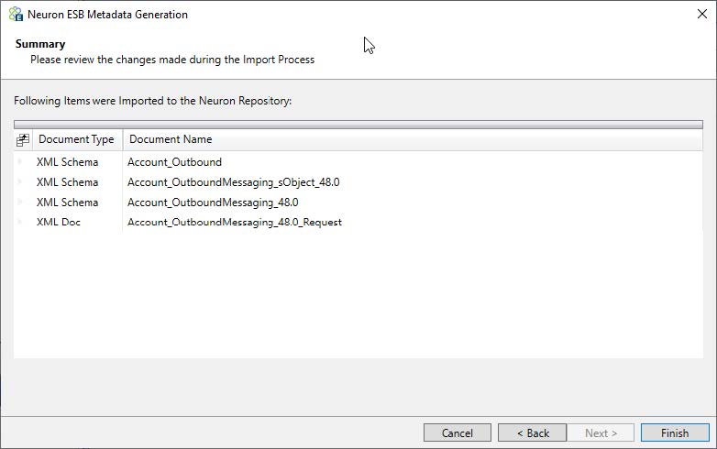Expand the Account_Outbound row arrow
This screenshot has width=717, height=449.
tap(20, 161)
